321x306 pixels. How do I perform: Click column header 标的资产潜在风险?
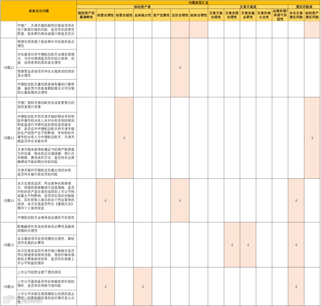click(x=312, y=15)
